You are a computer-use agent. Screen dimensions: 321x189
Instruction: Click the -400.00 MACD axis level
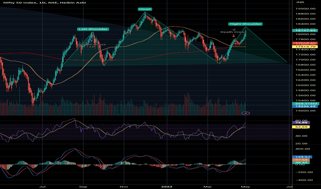click(304, 180)
